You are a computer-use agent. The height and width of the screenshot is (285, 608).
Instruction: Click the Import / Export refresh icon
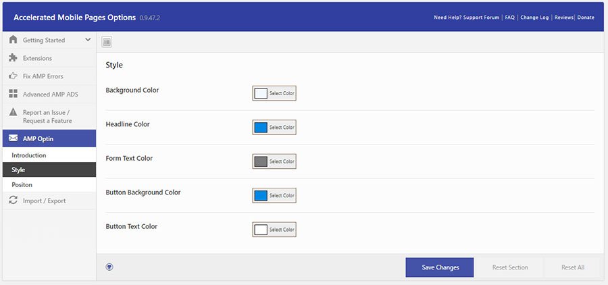(x=14, y=200)
